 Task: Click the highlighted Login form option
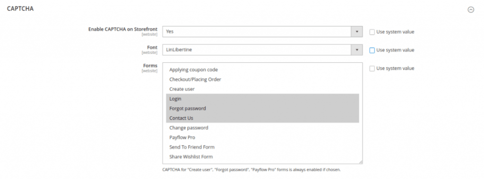(262, 99)
